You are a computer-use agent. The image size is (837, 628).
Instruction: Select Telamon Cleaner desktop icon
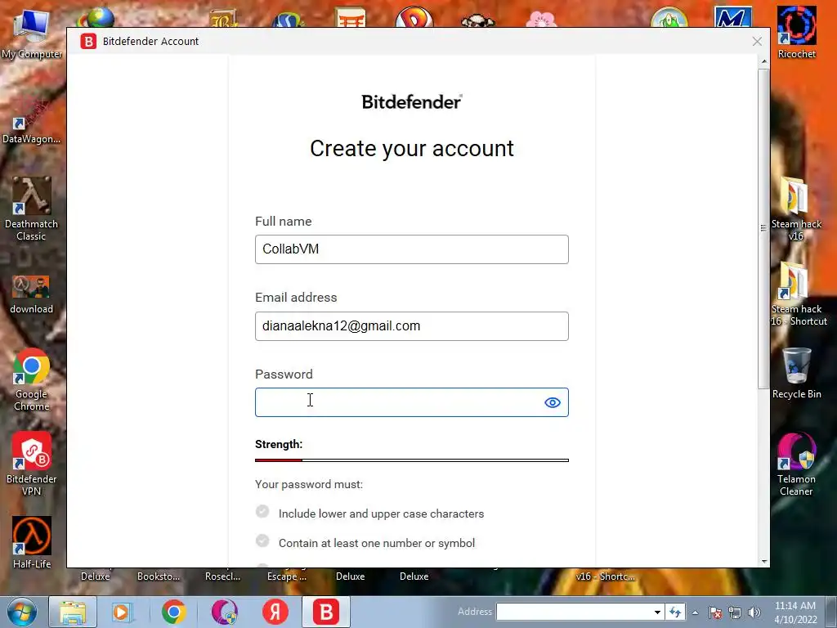point(796,464)
